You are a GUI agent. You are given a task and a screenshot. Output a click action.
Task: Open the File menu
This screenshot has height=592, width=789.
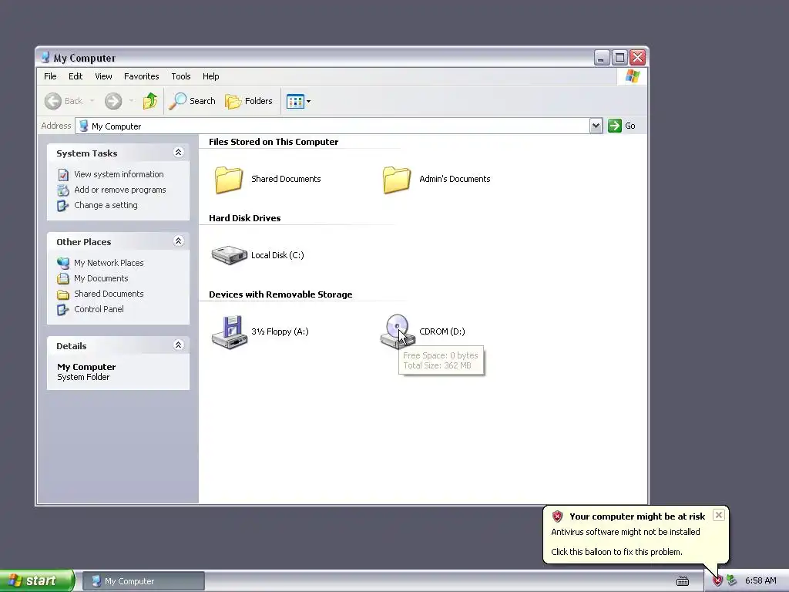click(50, 76)
